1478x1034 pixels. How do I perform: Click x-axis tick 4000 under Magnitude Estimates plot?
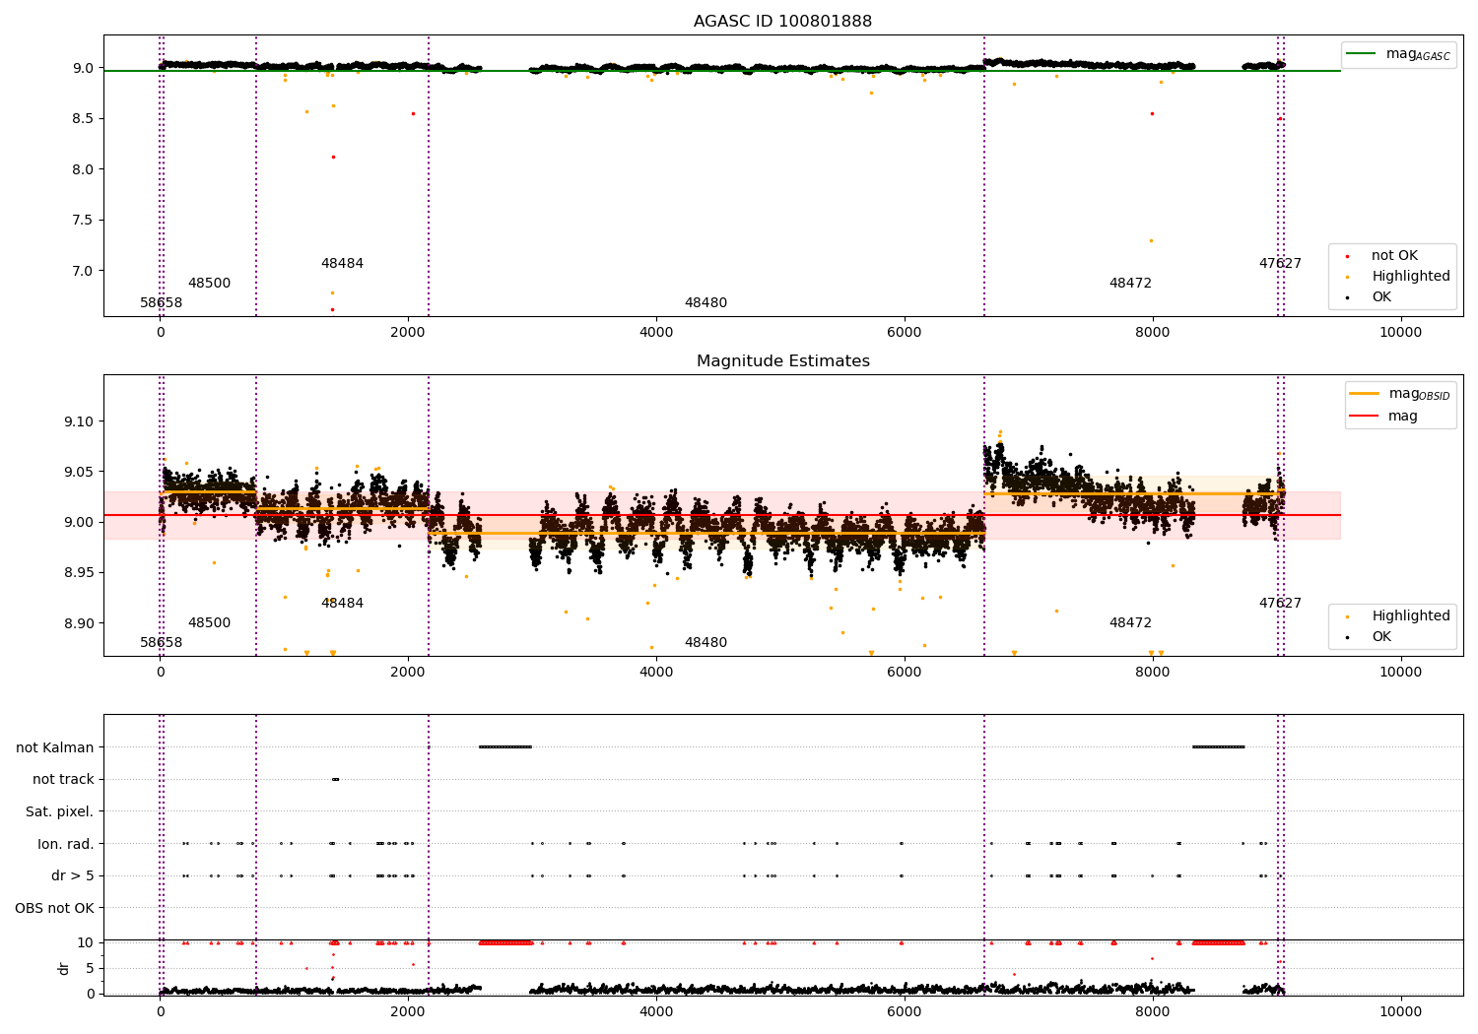click(x=656, y=672)
